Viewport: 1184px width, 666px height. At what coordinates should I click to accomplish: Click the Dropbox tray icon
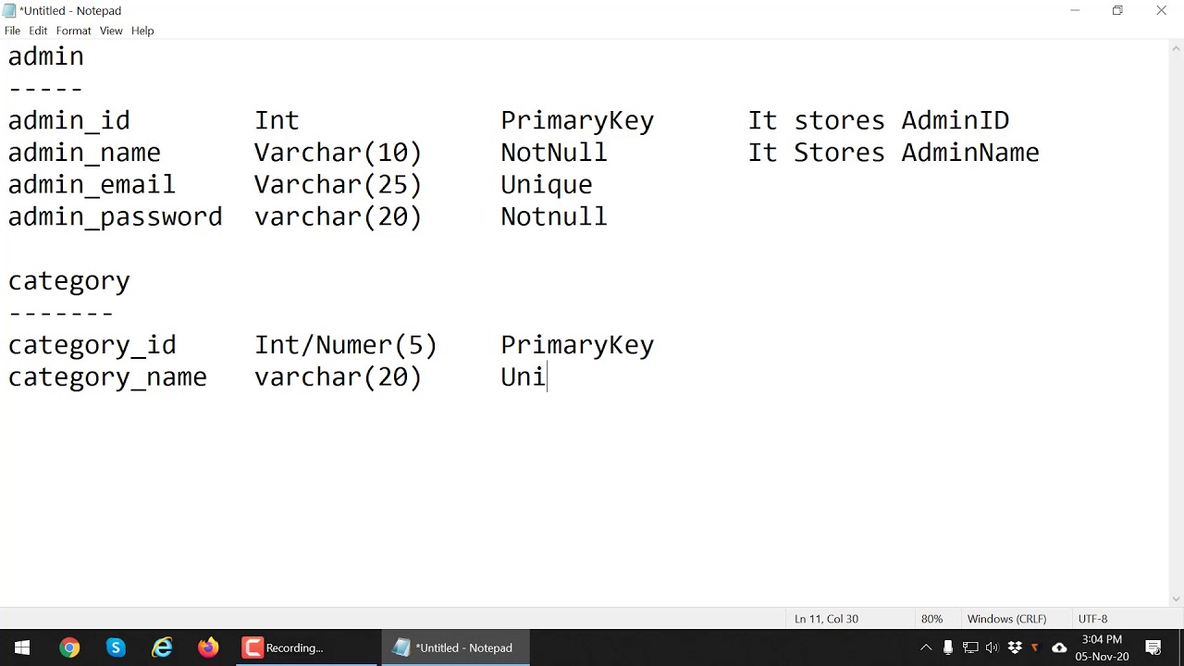click(1015, 647)
